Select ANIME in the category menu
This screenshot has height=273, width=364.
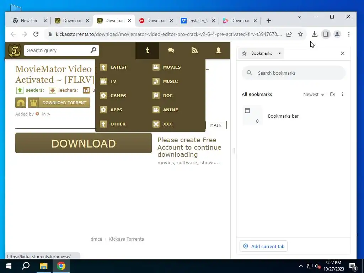point(165,110)
